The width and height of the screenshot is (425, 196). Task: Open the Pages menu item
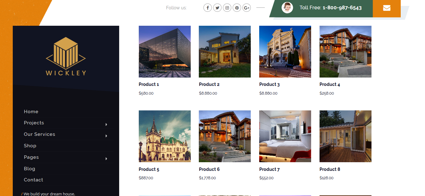31,157
